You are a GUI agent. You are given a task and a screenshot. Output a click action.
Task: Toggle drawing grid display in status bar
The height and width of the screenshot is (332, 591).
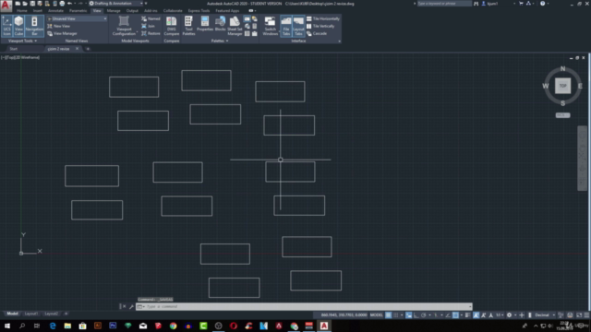pyautogui.click(x=388, y=315)
